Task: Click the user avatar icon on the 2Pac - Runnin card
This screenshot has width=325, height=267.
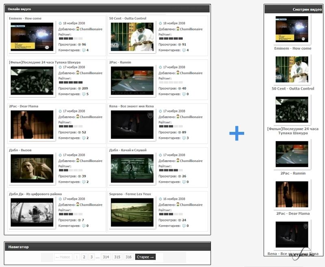Action: point(178,73)
